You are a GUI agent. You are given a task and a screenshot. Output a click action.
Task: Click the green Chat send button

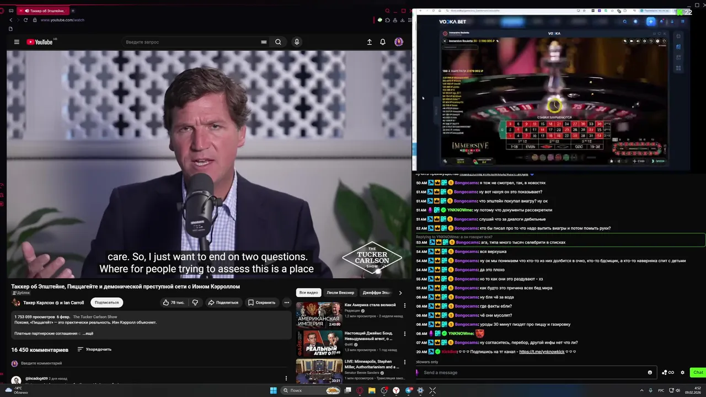coord(698,372)
